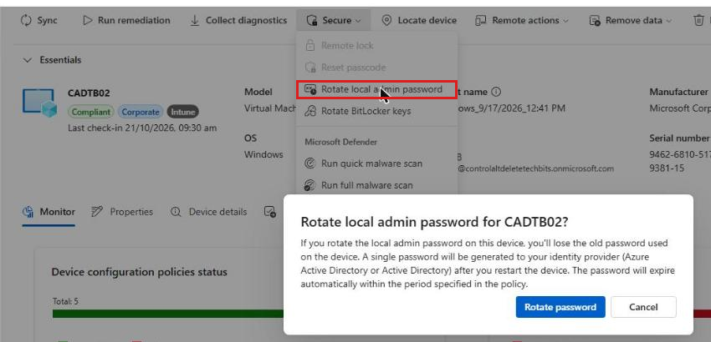Click the Run remediation play icon
Viewport: 711px width, 342px height.
[88, 20]
